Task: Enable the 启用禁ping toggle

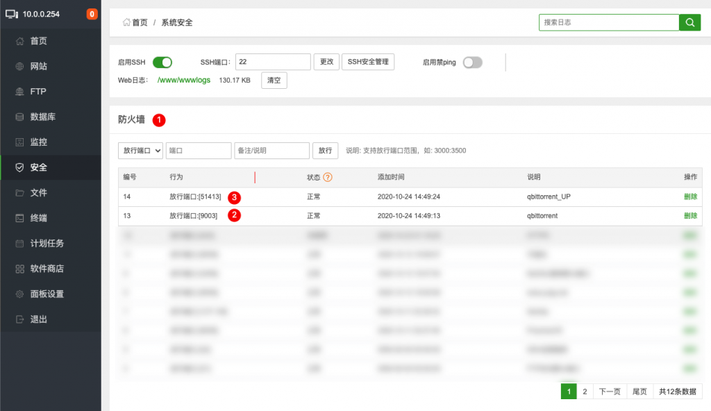Action: point(472,62)
